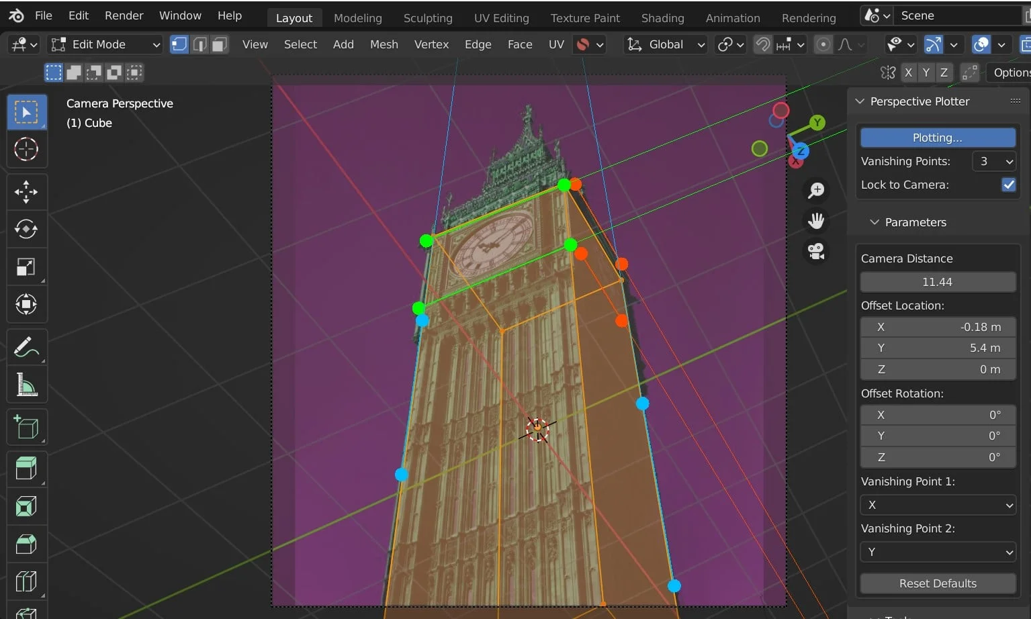Click the zoom magnifier icon in the viewport
The height and width of the screenshot is (619, 1031).
point(815,190)
